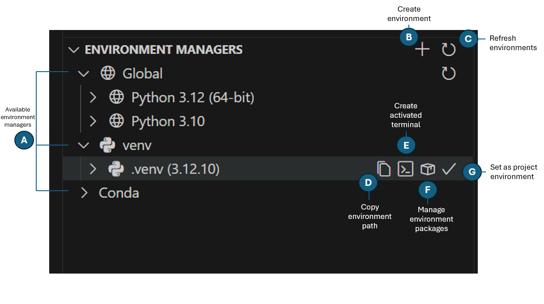Expand Python 3.12 (64-bit)
Screen dimensions: 544x304
(93, 97)
